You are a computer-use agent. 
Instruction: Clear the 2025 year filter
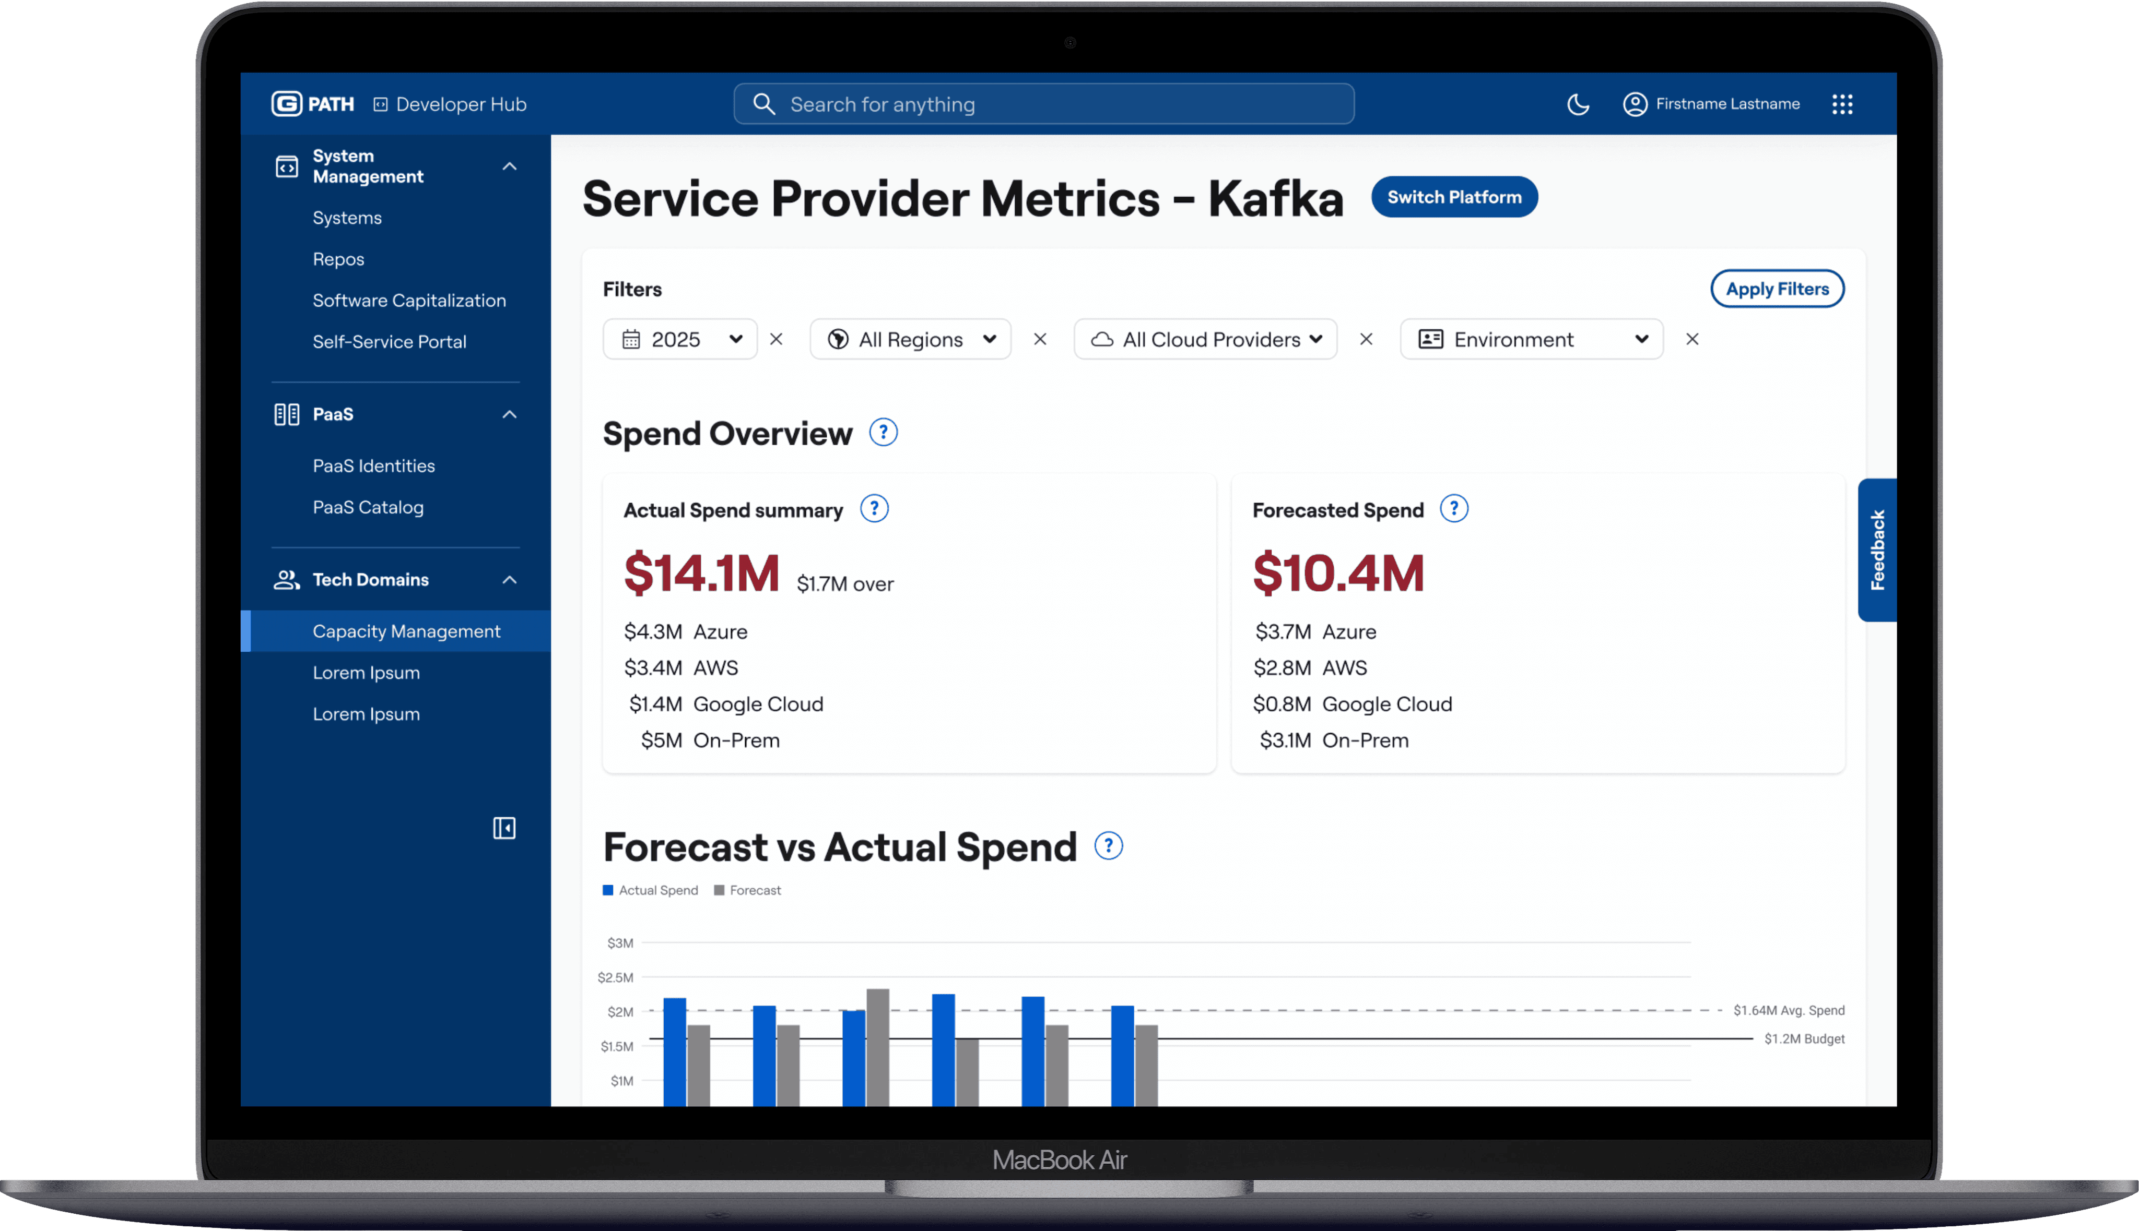click(776, 339)
